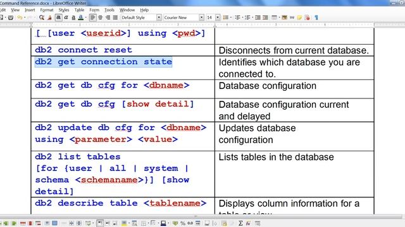405x227 pixels.
Task: Open the Window menu
Action: pos(127,10)
